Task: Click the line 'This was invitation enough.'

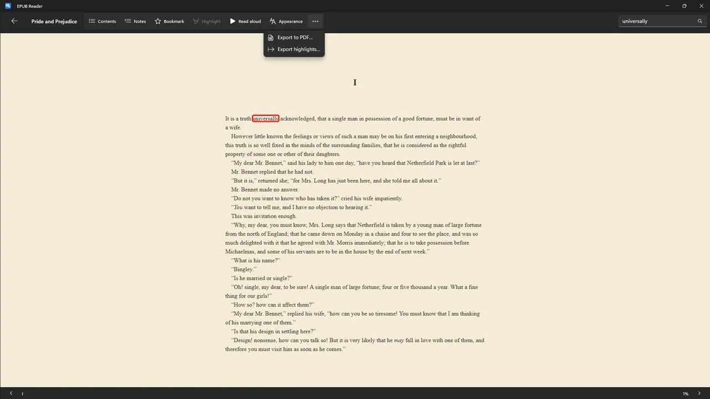Action: tap(263, 216)
